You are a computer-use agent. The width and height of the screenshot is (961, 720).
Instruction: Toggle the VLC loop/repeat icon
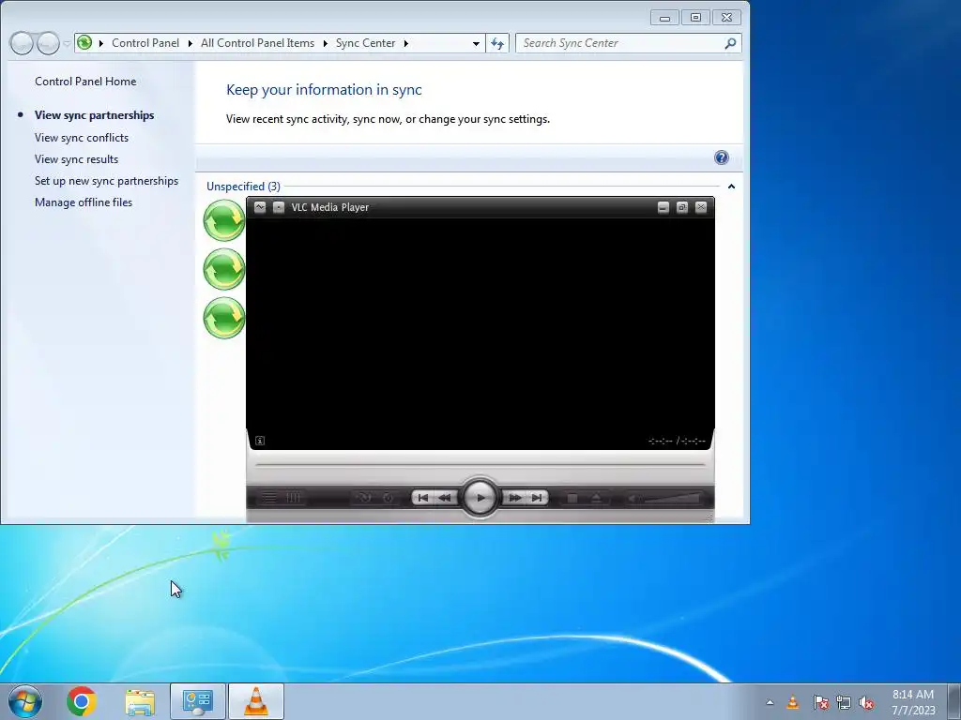pyautogui.click(x=389, y=498)
